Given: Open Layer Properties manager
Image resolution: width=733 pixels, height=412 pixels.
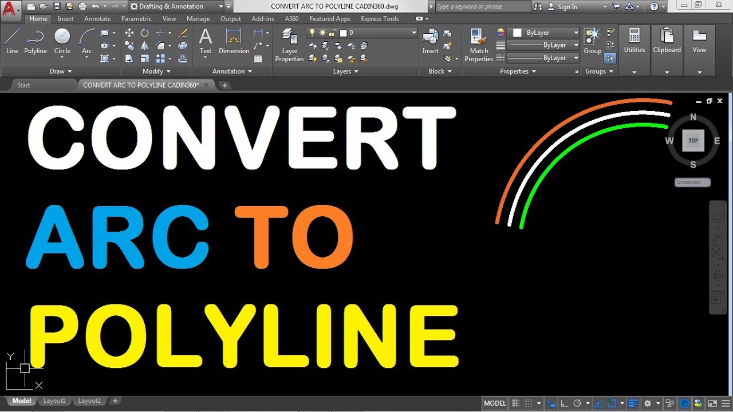Looking at the screenshot, I should (289, 46).
